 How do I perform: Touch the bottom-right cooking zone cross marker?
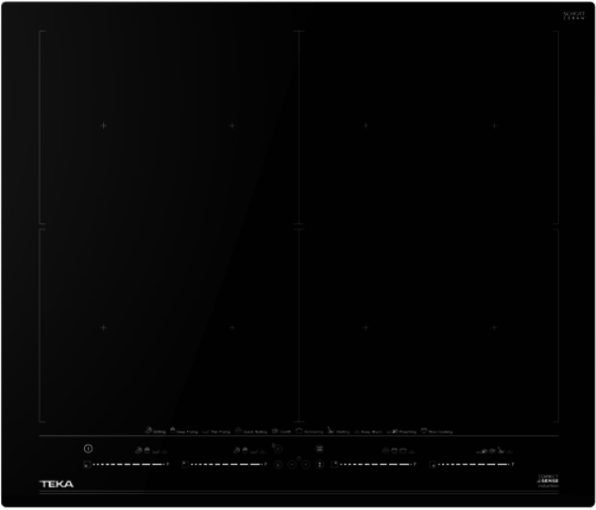coord(494,328)
